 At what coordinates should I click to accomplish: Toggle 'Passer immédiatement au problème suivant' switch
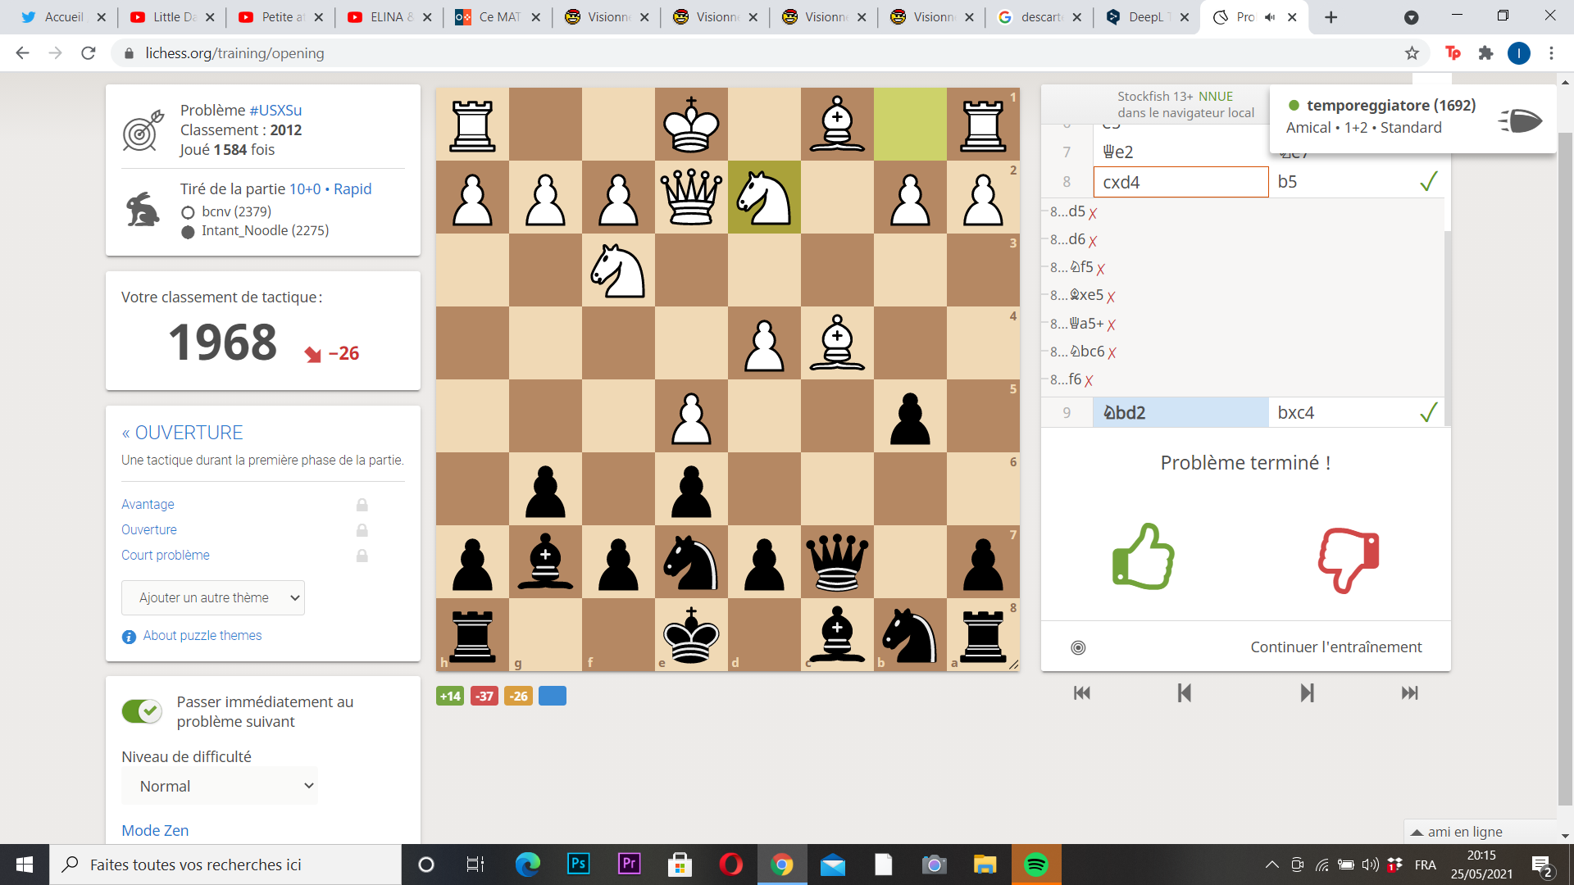click(x=142, y=711)
